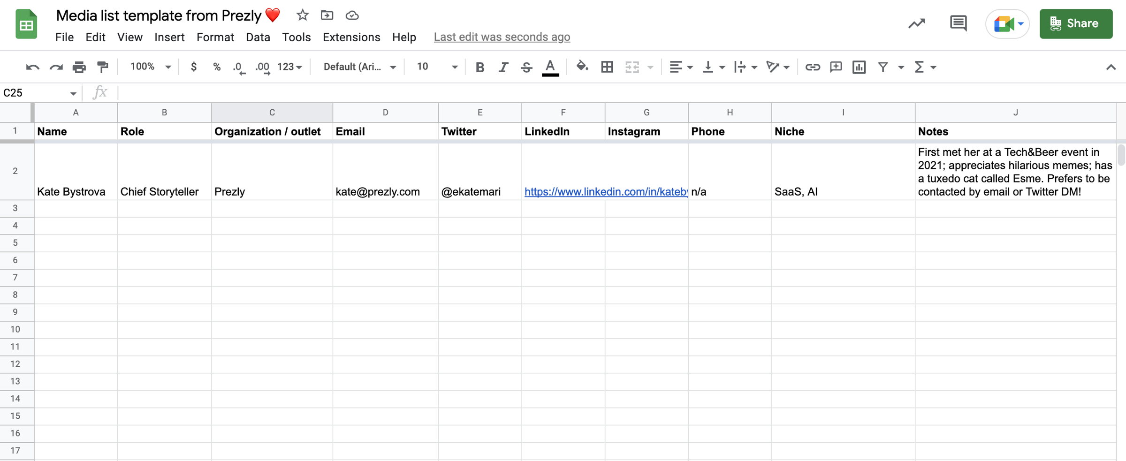Click the red text color indicator

pyautogui.click(x=550, y=67)
